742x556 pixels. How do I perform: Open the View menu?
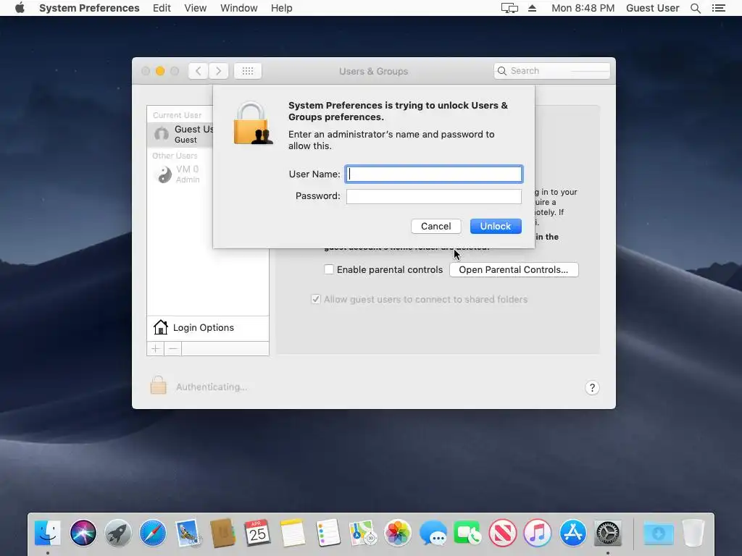pyautogui.click(x=195, y=8)
